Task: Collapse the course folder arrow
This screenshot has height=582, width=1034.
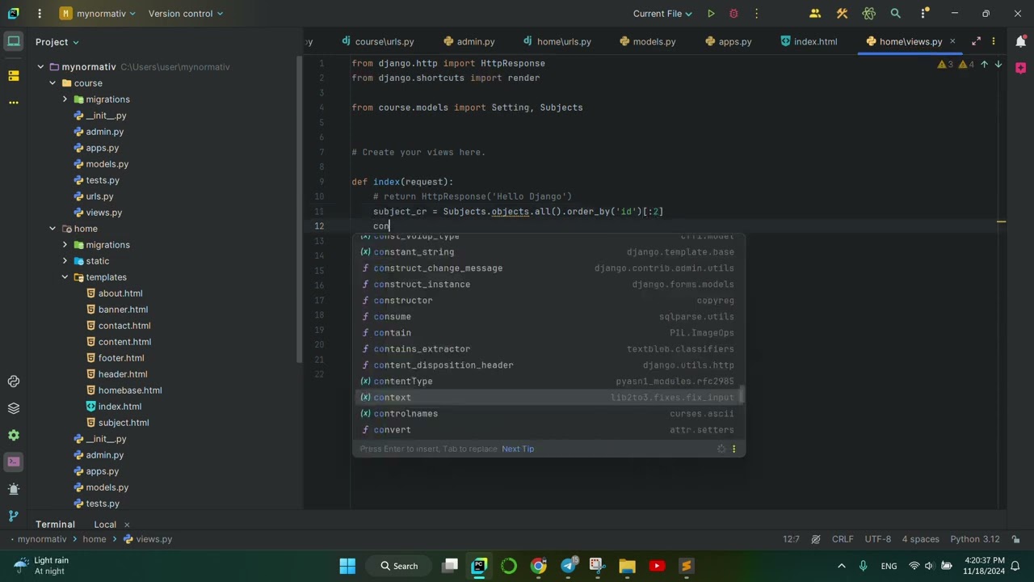Action: (53, 83)
